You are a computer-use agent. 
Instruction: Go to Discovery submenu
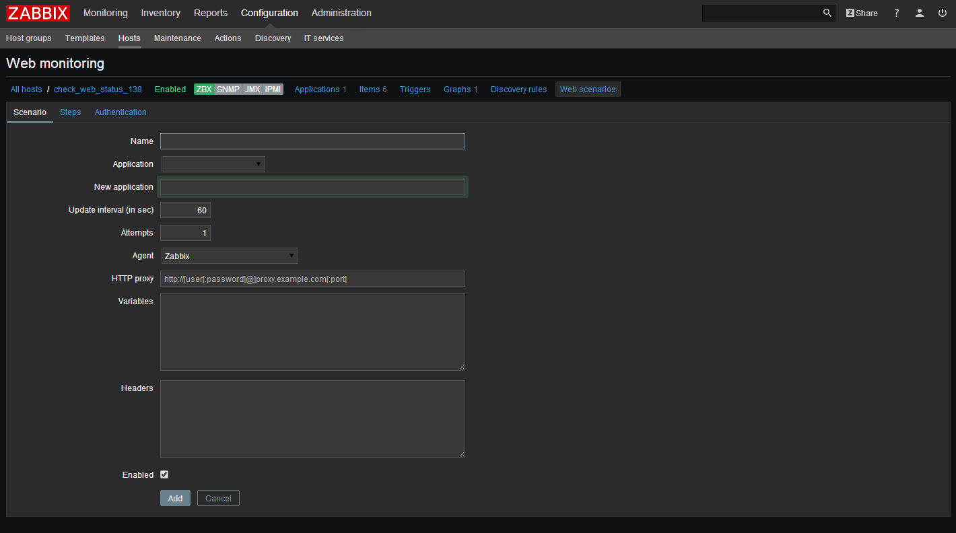[x=273, y=38]
